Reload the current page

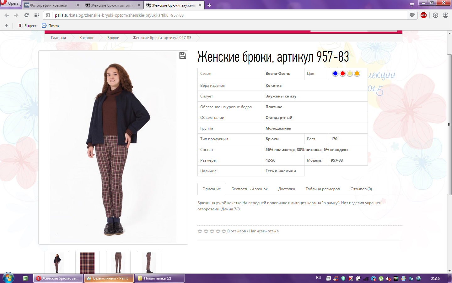(x=27, y=15)
